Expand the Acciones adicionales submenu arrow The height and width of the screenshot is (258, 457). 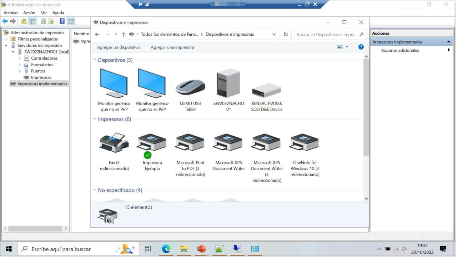pyautogui.click(x=449, y=50)
